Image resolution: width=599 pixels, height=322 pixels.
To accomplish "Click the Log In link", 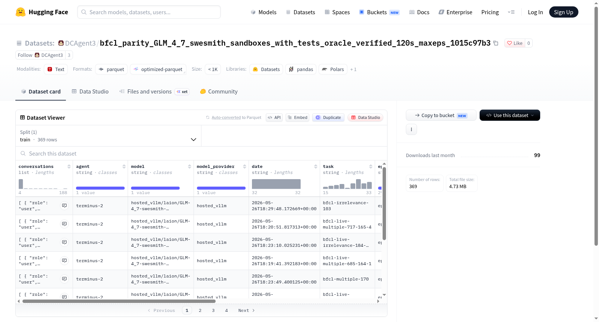I will [x=535, y=12].
